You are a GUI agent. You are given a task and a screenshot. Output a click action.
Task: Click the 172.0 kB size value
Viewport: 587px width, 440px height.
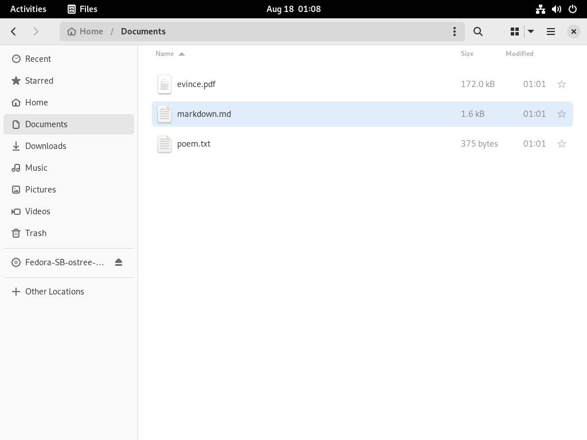[478, 84]
